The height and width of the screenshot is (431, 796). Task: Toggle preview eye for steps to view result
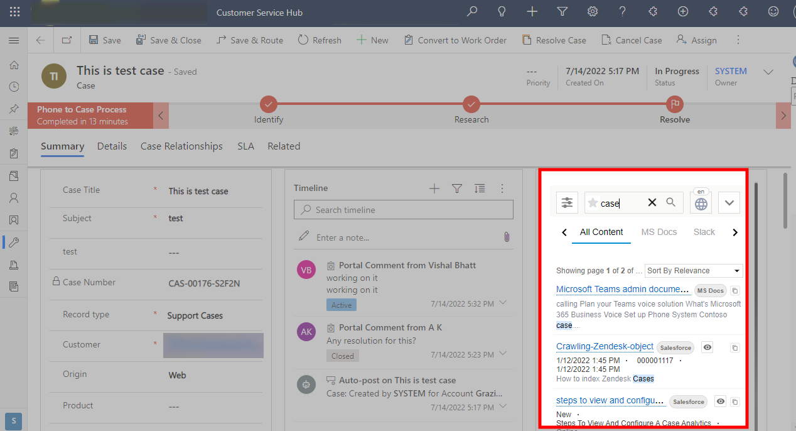tap(720, 401)
